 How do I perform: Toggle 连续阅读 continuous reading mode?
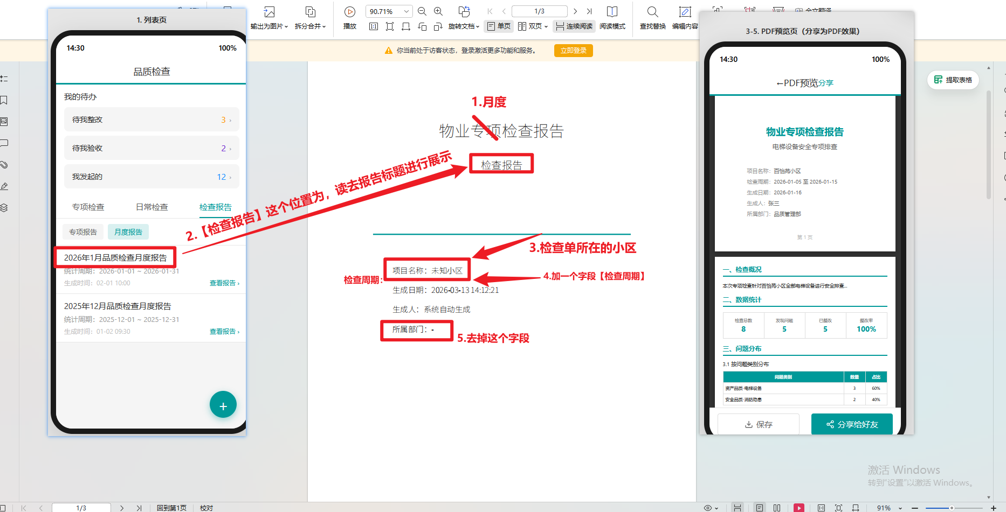574,26
